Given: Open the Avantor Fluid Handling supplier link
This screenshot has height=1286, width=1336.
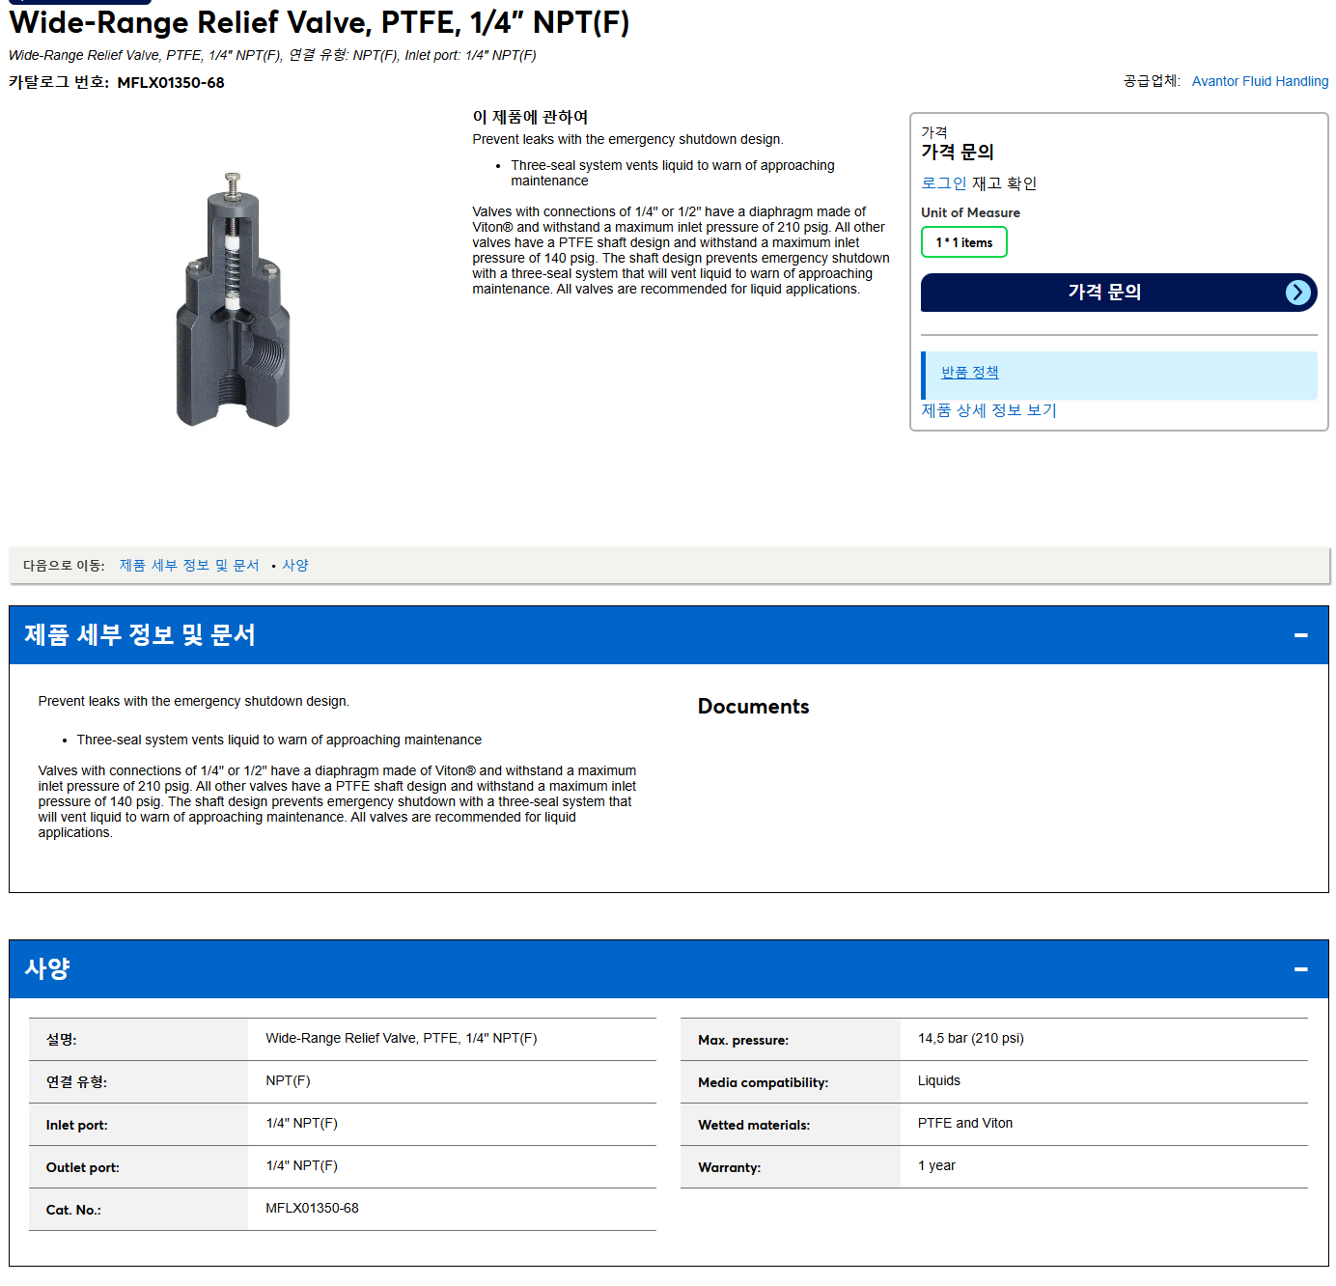Looking at the screenshot, I should coord(1260,81).
